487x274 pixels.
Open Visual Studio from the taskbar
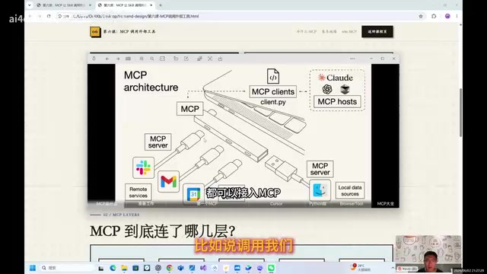[203, 268]
